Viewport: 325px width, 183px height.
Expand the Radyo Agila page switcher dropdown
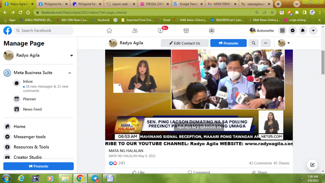click(71, 56)
